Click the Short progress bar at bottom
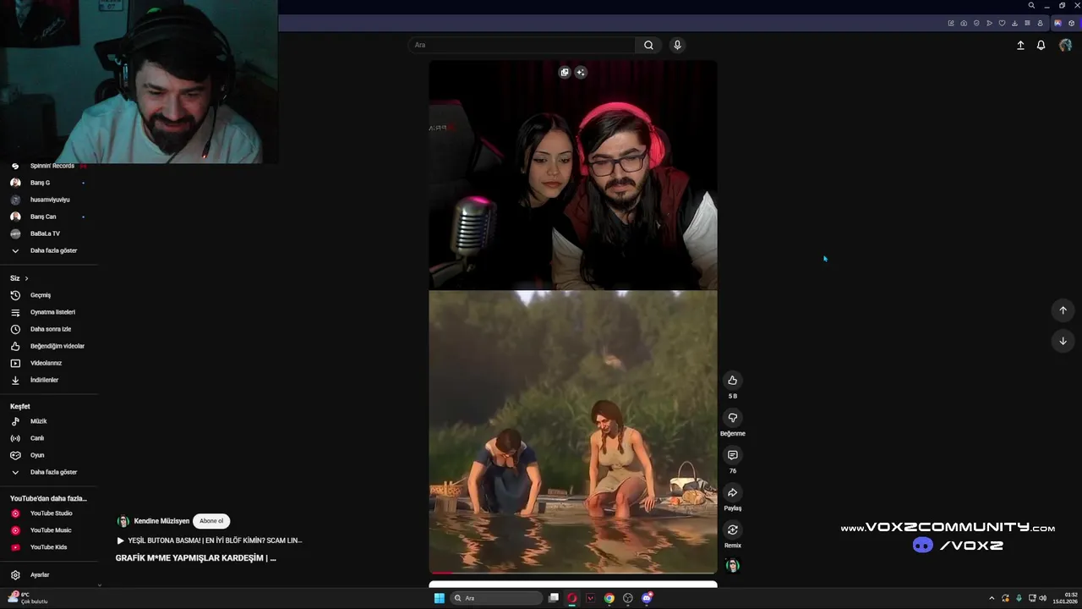1082x609 pixels. [x=572, y=573]
